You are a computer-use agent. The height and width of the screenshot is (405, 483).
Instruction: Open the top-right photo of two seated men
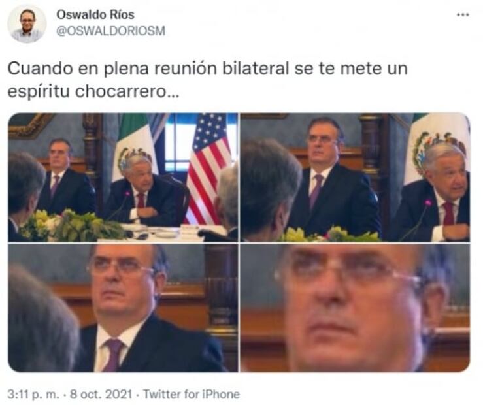coord(355,177)
